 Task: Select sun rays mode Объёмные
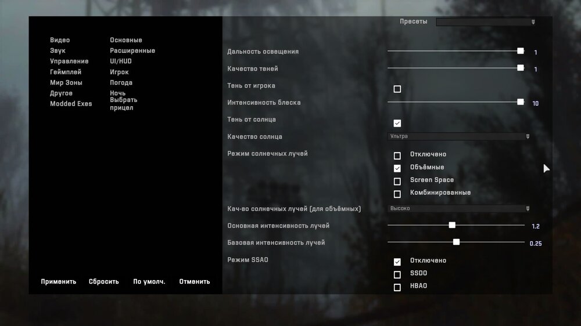(397, 168)
